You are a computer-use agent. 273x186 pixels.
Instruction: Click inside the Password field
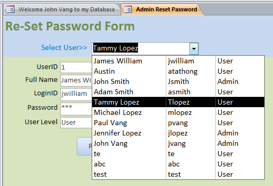(x=76, y=109)
